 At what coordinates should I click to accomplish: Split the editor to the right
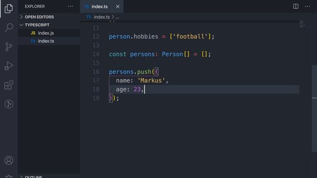coord(296,6)
